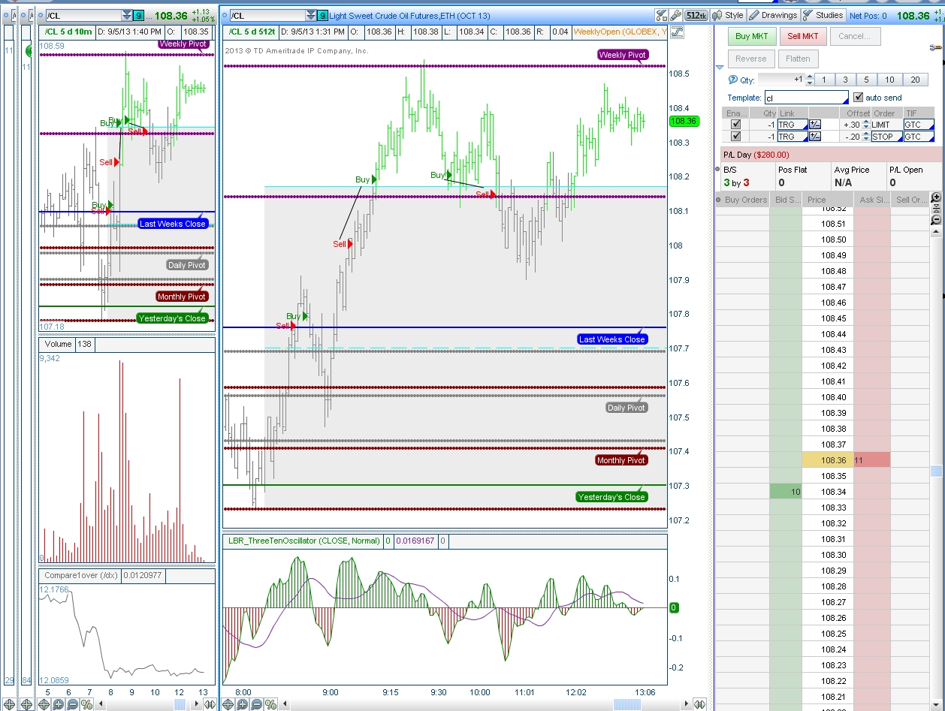Click expand arrows icon right of left chart scrollbar
Viewport: 945px width, 711px height.
click(x=210, y=704)
